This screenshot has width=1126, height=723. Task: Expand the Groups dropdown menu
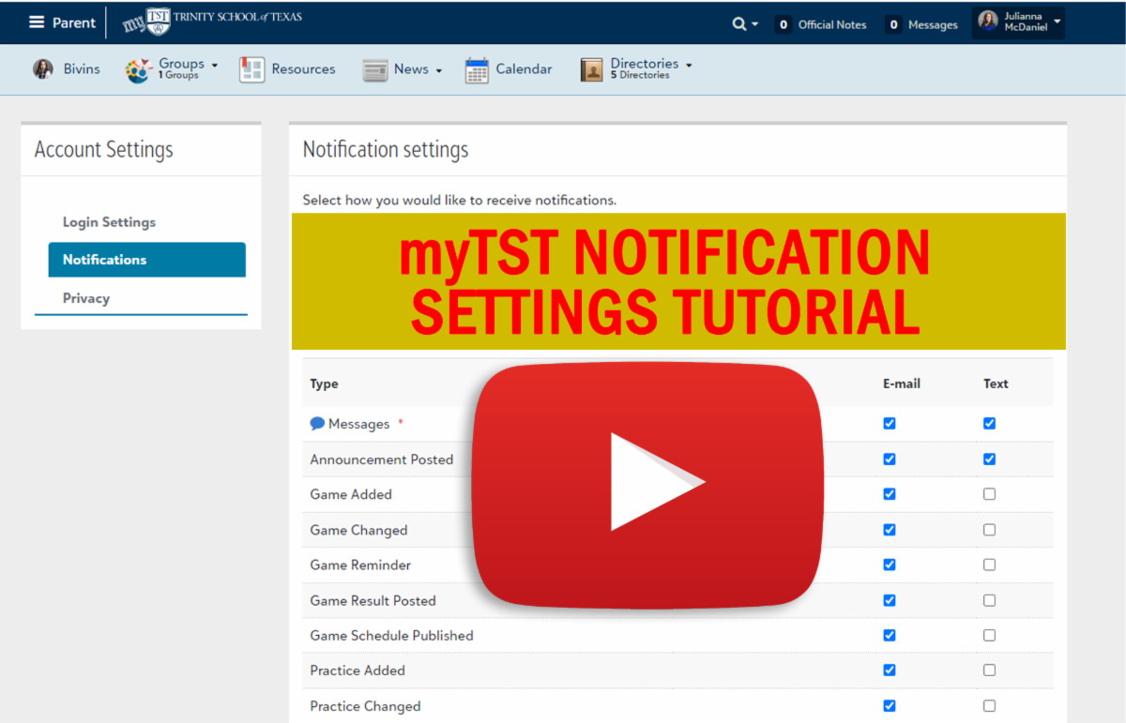click(x=215, y=66)
